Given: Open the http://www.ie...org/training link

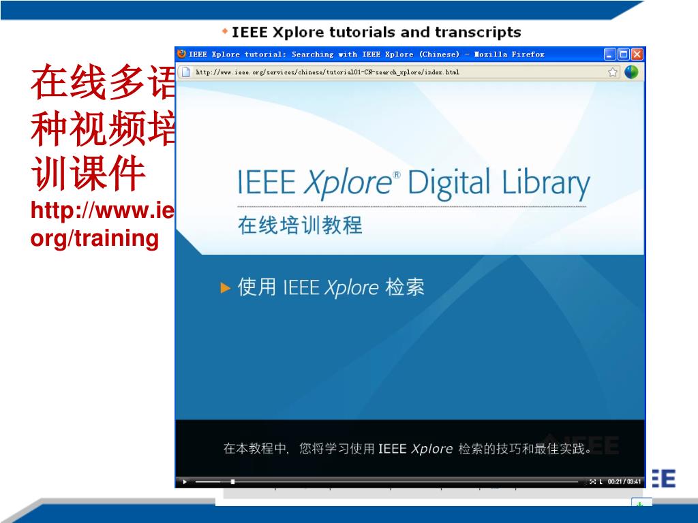Looking at the screenshot, I should pyautogui.click(x=102, y=223).
